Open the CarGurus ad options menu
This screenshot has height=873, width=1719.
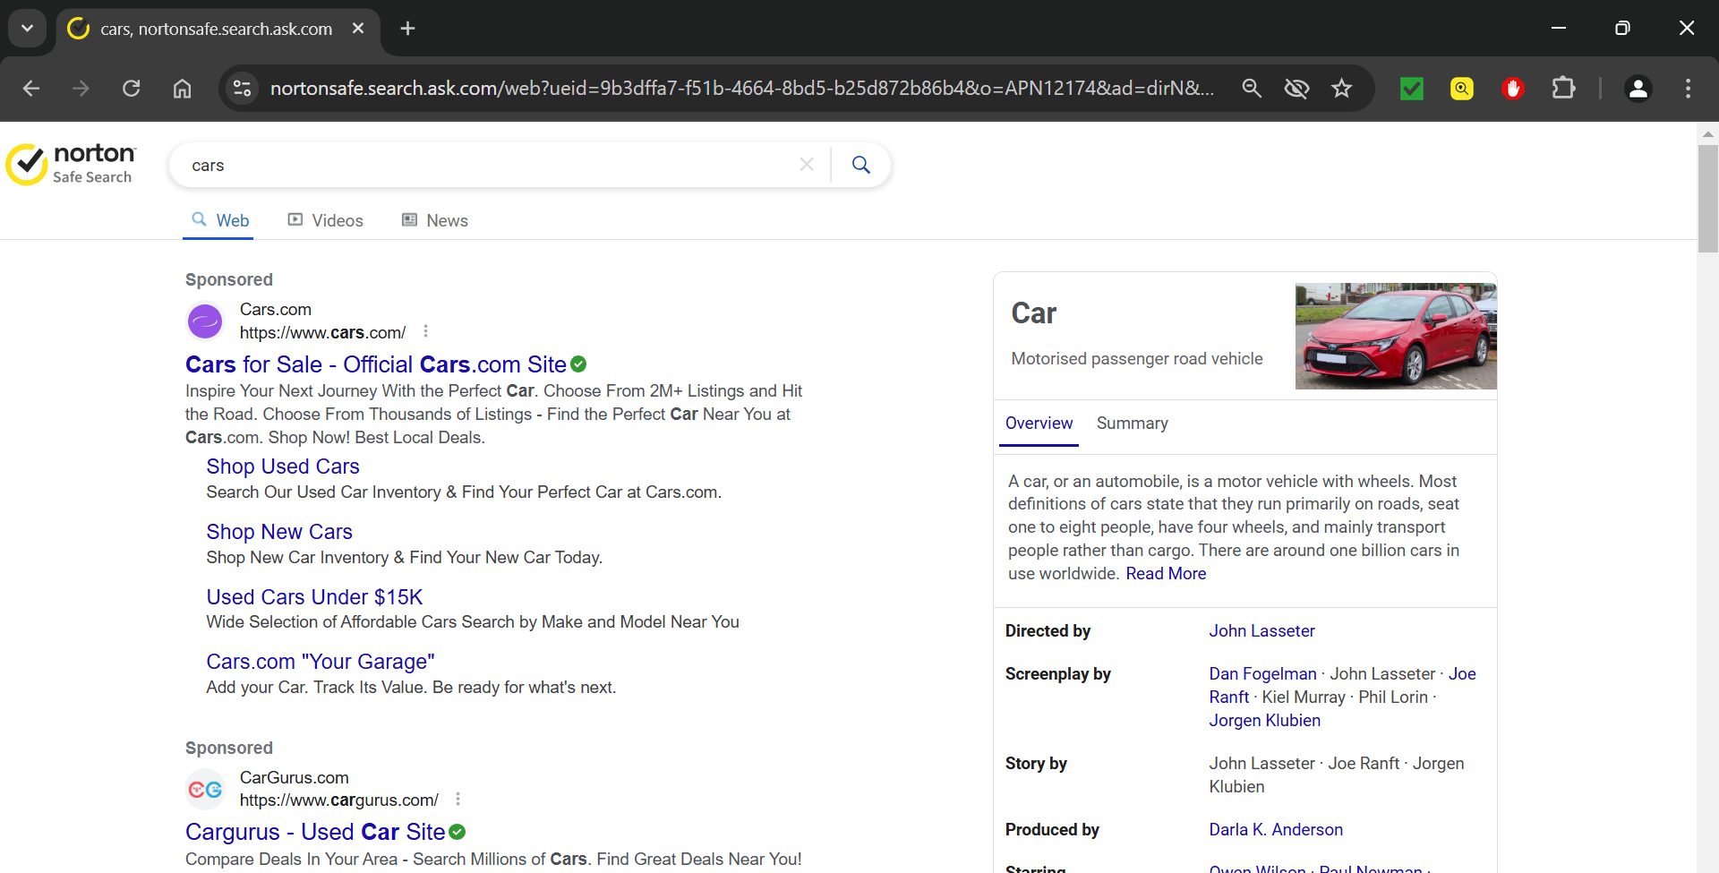(458, 799)
